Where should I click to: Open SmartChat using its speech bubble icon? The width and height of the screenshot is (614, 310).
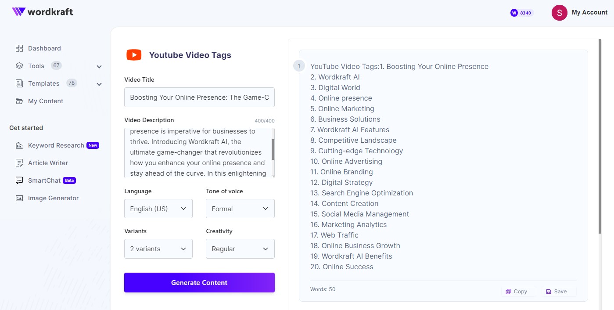[19, 180]
